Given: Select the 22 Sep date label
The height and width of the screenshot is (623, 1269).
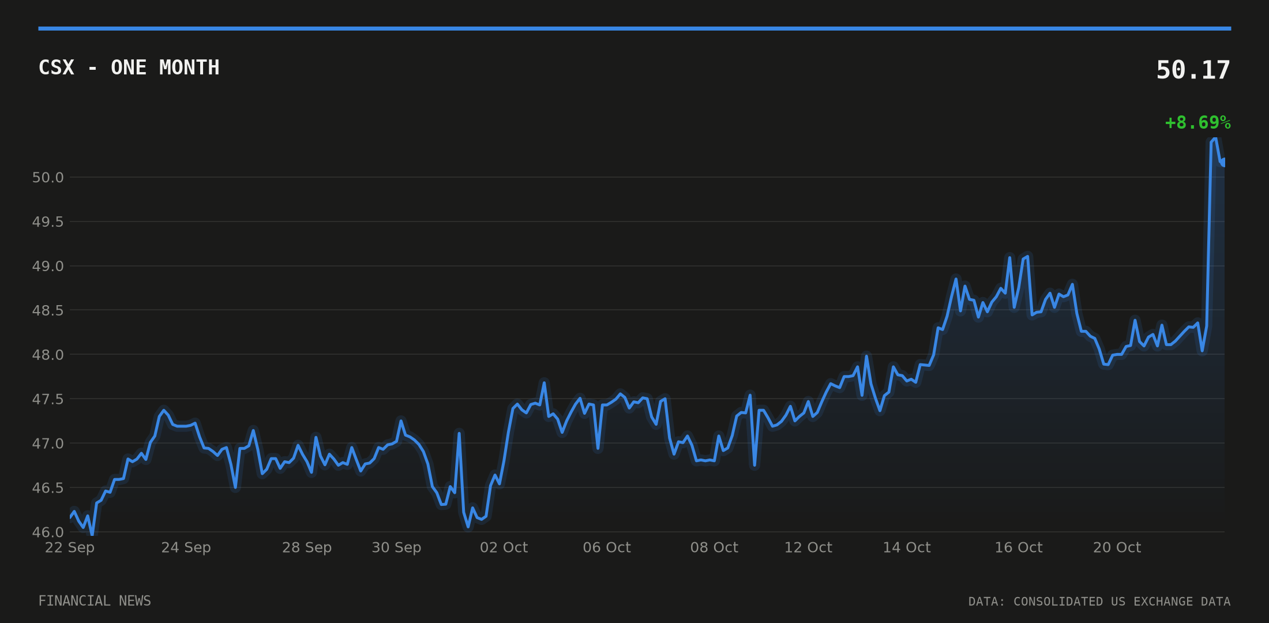Looking at the screenshot, I should 70,547.
